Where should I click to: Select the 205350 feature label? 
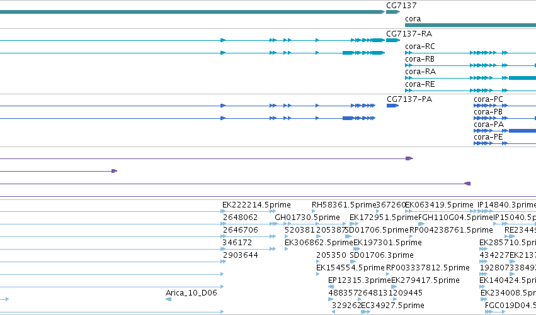click(331, 255)
